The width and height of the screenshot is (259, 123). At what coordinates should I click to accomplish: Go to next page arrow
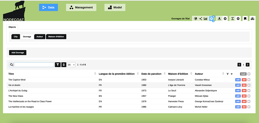pos(248,65)
